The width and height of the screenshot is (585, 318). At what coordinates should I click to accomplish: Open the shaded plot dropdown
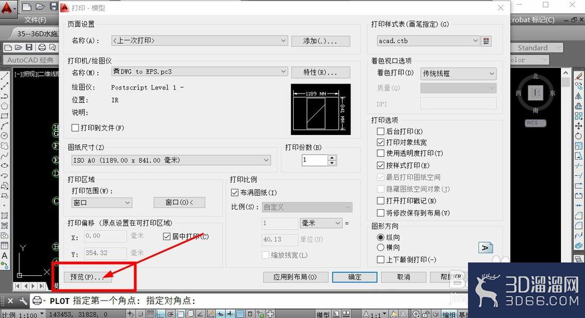459,74
